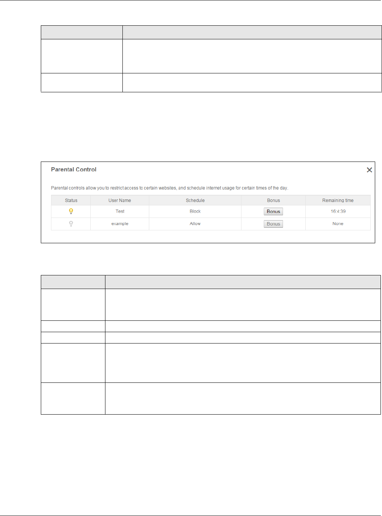Click the None remaining time cell
Viewport: 382px width, 516px height.
(338, 224)
